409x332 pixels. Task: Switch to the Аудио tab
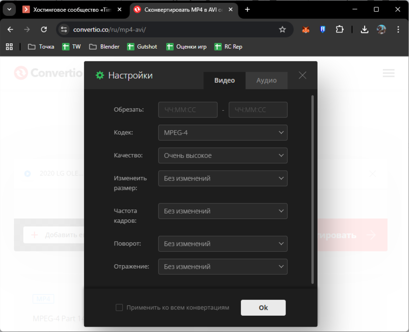pos(266,80)
